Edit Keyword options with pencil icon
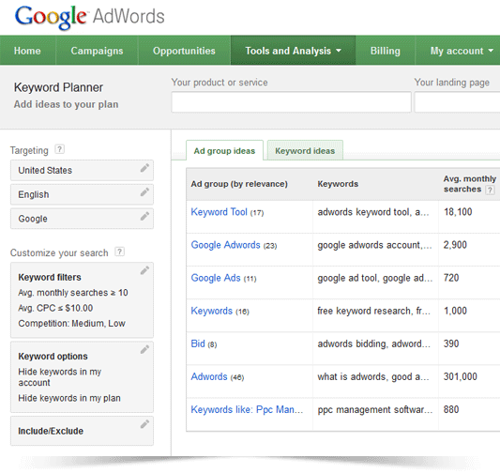 144,349
